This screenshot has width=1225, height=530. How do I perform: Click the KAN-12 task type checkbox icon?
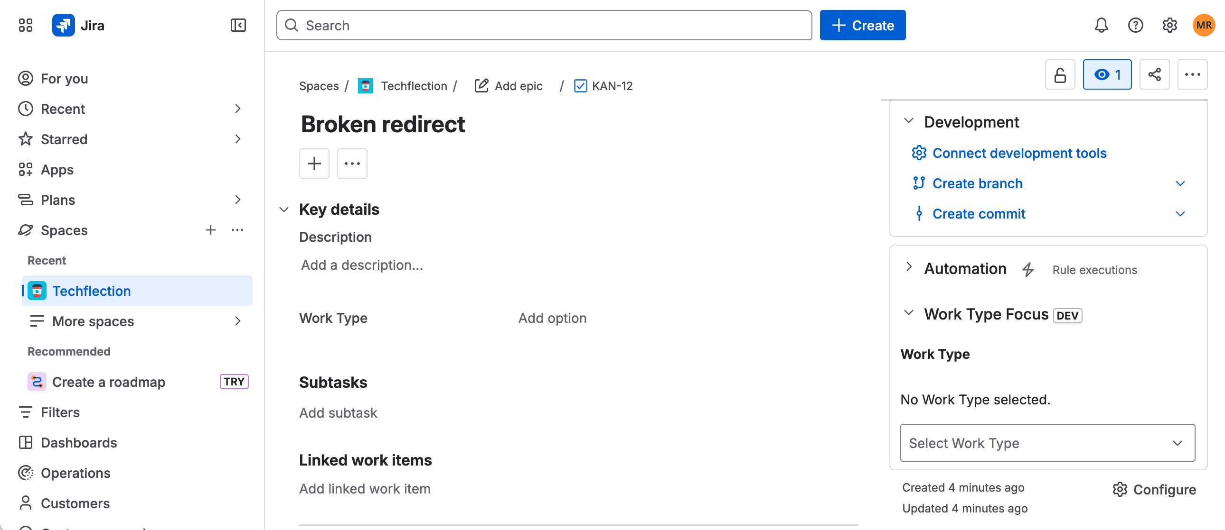pos(580,86)
